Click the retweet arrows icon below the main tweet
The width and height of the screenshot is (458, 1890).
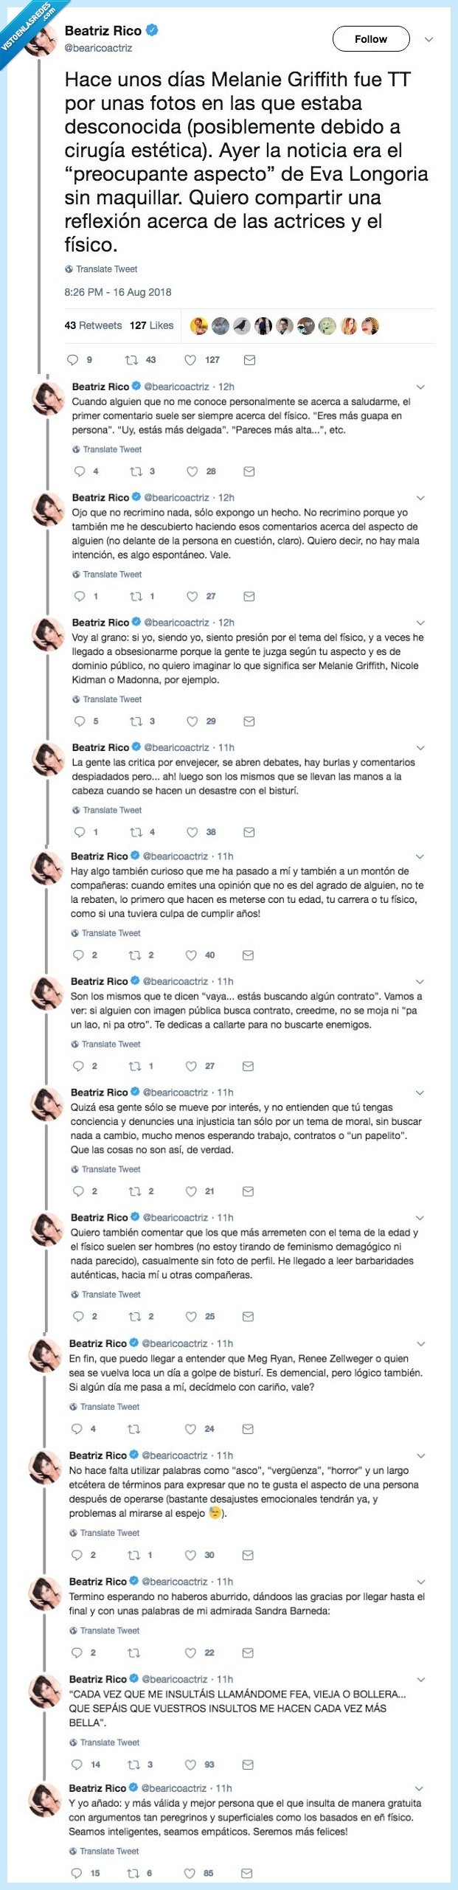pyautogui.click(x=131, y=359)
